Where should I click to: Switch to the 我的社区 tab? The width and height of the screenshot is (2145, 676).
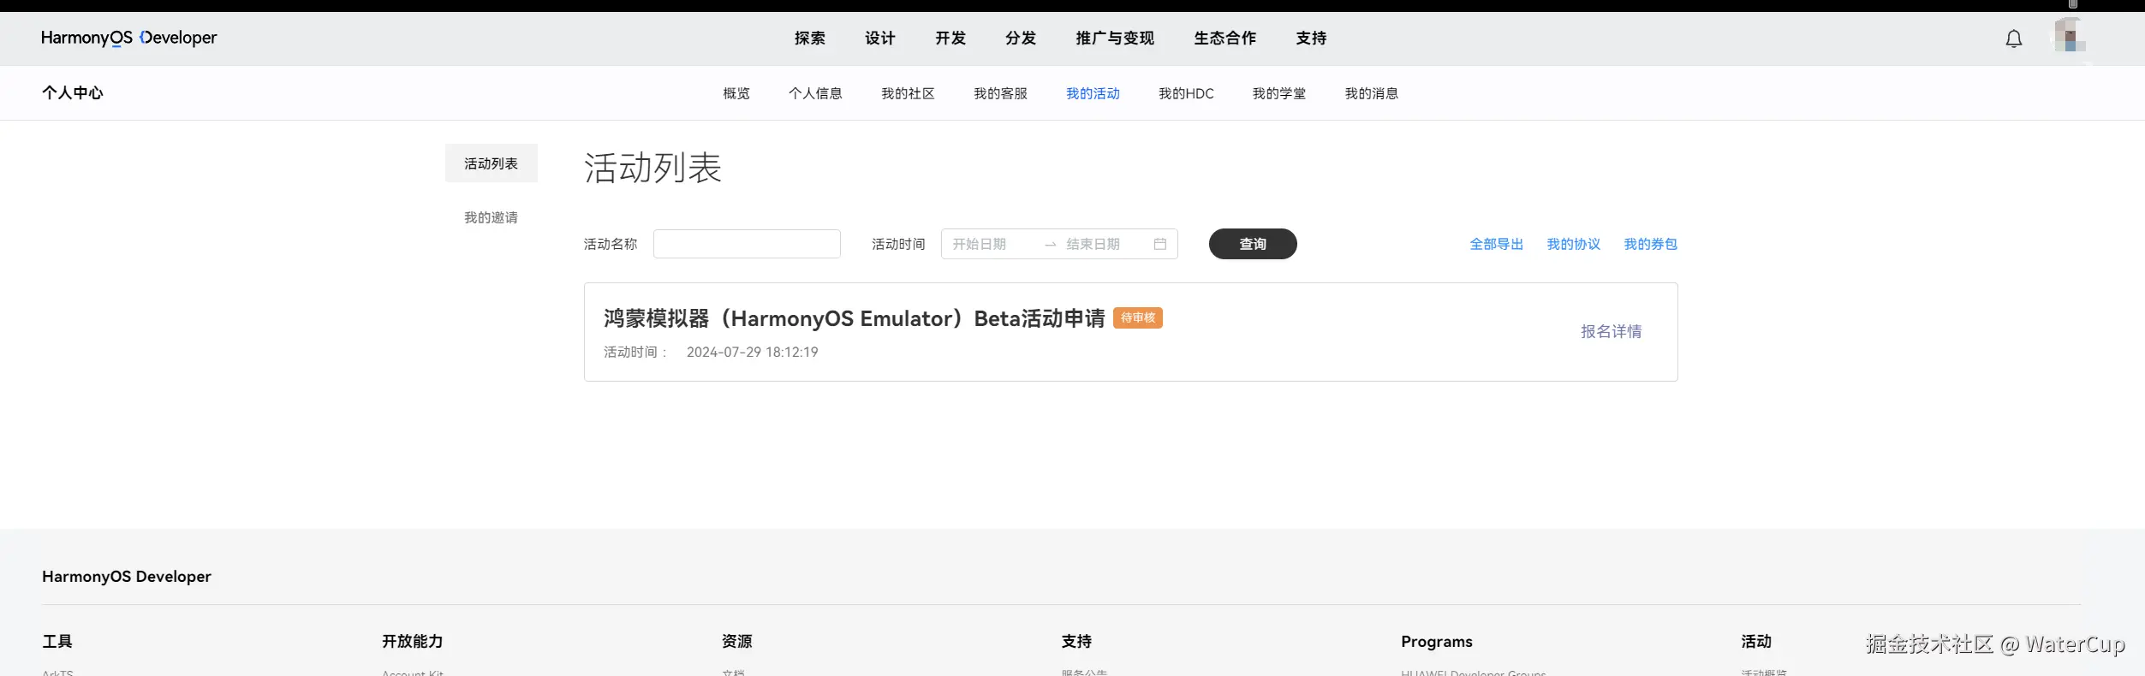coord(908,93)
